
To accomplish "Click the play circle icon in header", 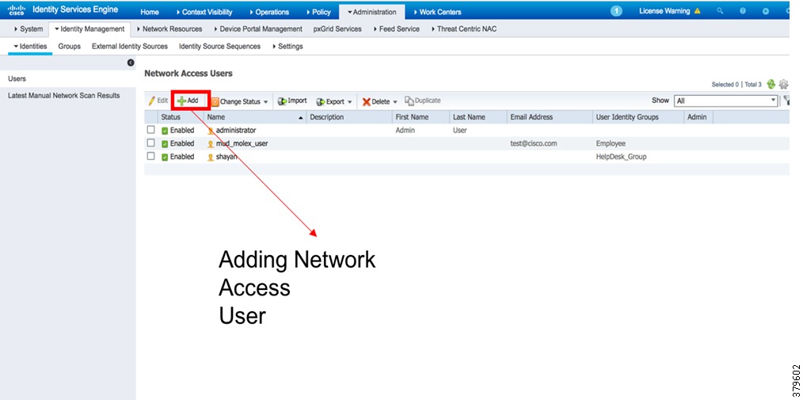I will [x=766, y=11].
